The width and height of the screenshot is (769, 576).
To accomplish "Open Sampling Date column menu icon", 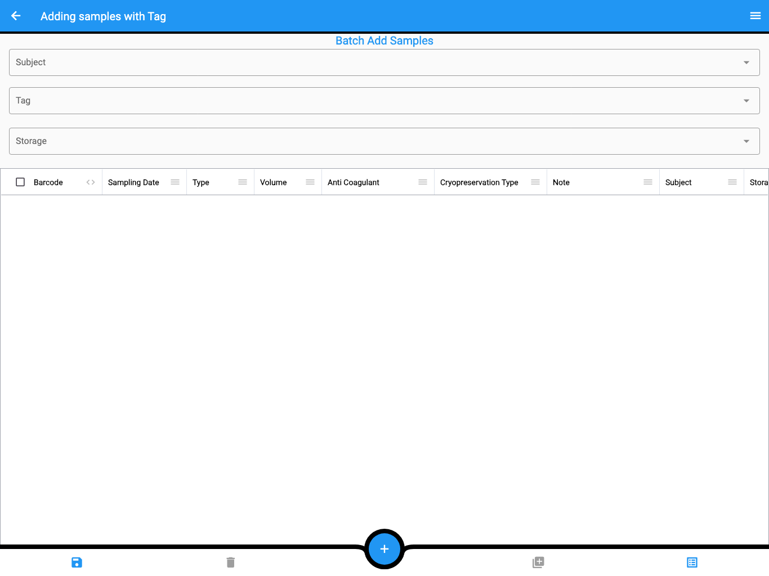I will tap(175, 182).
